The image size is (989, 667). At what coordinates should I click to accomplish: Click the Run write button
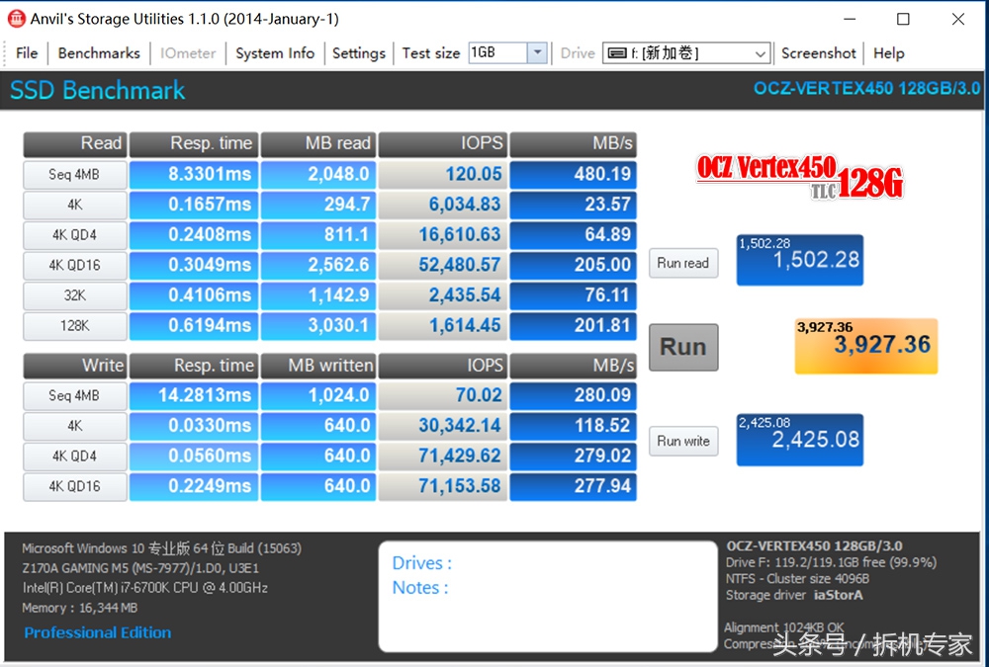tap(682, 441)
